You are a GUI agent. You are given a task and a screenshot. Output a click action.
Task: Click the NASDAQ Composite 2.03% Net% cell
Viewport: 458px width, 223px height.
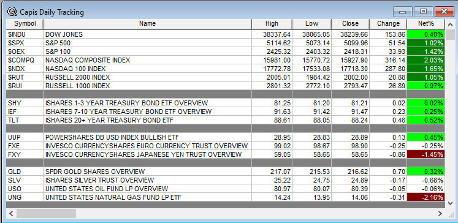click(x=426, y=60)
